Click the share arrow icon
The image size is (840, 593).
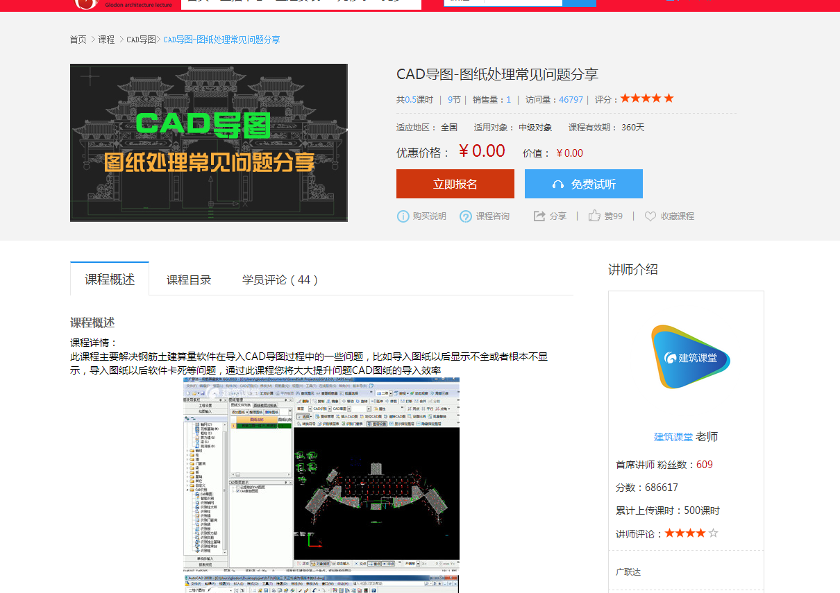(539, 216)
